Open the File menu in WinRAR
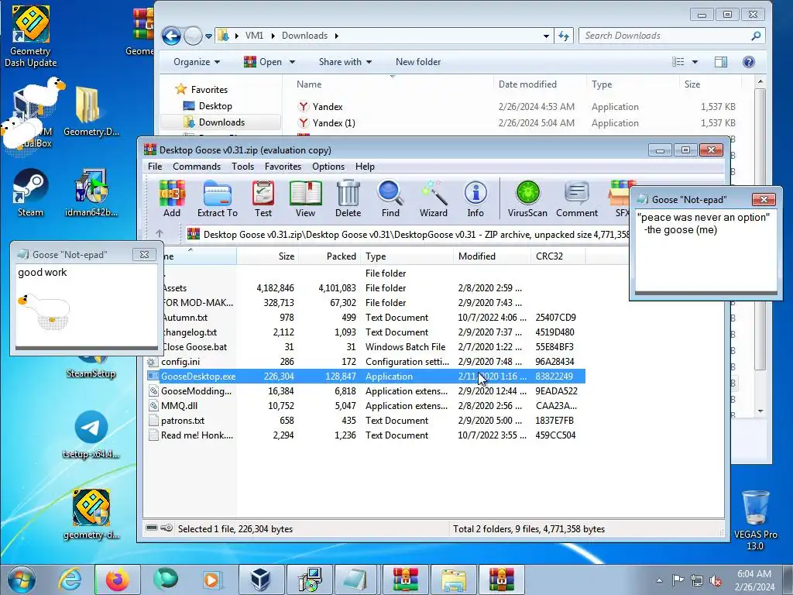Image resolution: width=793 pixels, height=595 pixels. pyautogui.click(x=155, y=167)
